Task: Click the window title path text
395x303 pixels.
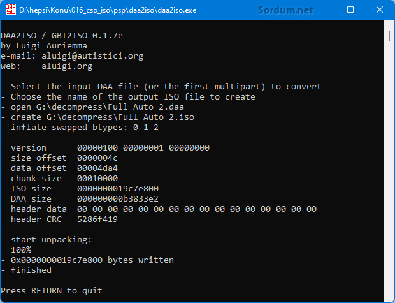Action: click(x=108, y=10)
